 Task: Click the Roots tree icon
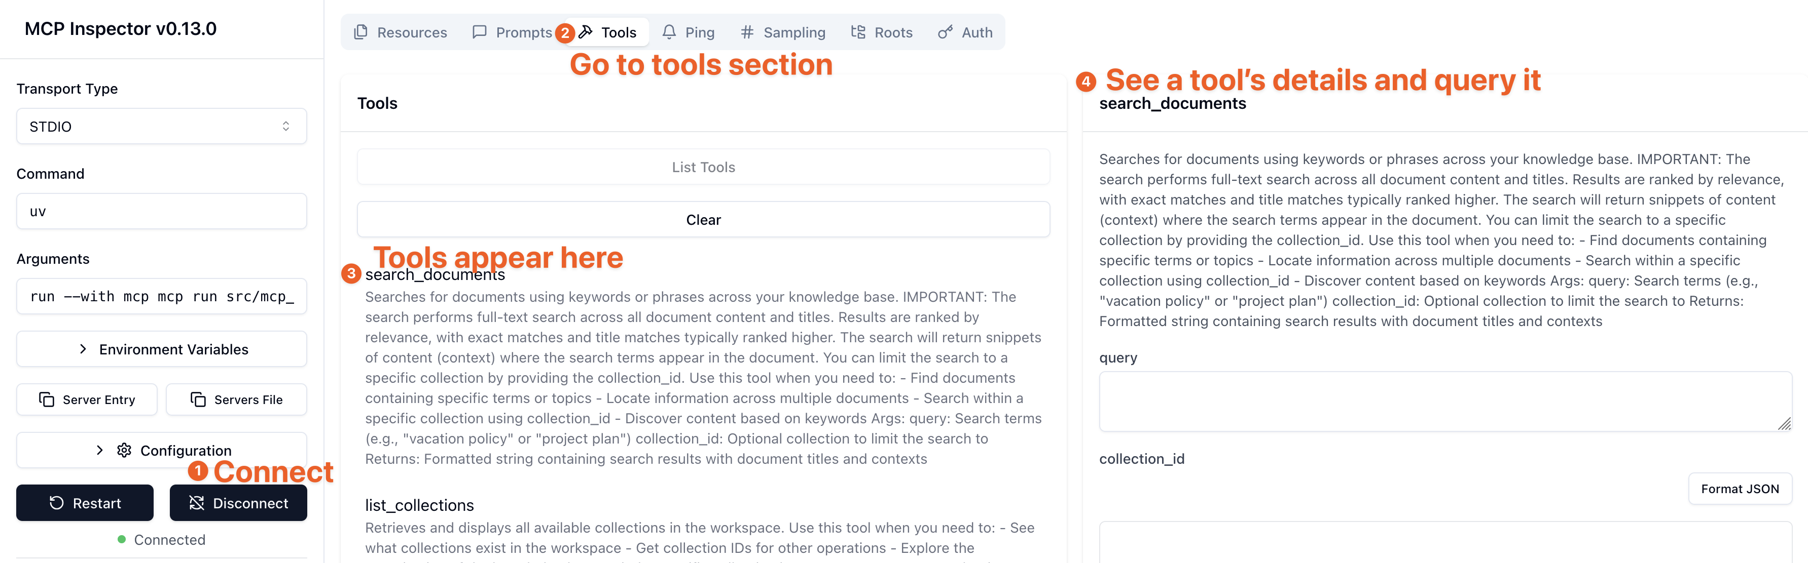click(858, 32)
